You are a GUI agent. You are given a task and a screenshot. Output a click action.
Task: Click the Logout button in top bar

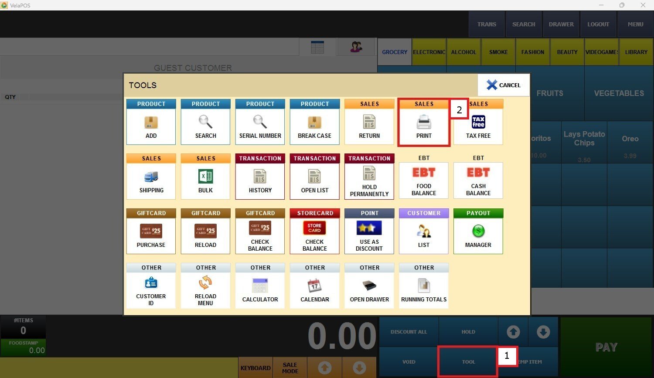(598, 24)
